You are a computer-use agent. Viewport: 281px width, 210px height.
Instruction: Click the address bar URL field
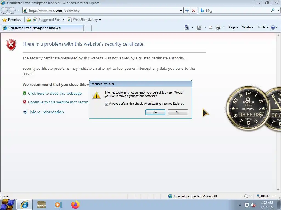pyautogui.click(x=103, y=11)
